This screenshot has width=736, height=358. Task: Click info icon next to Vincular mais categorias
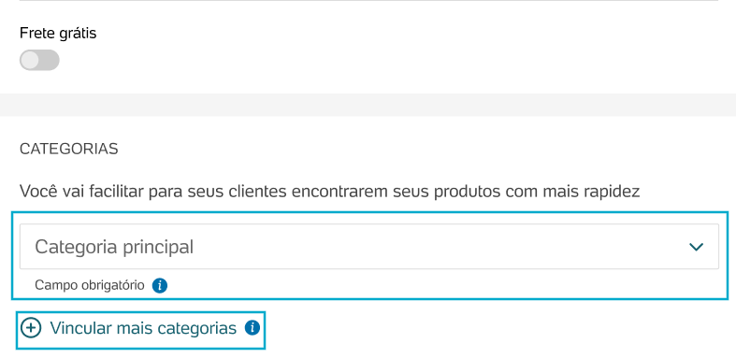(253, 328)
